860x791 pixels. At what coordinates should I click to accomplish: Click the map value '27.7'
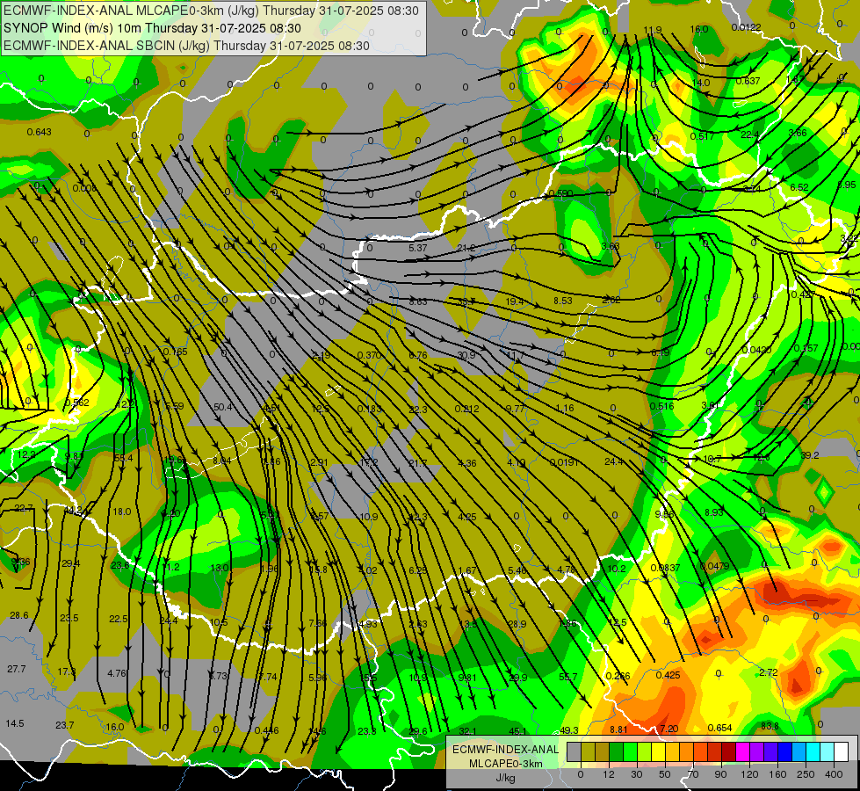pos(17,669)
